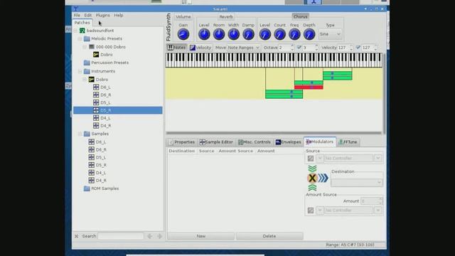Click the Chorus Depth knob
Viewport: 455px width, 256px height.
[x=309, y=34]
